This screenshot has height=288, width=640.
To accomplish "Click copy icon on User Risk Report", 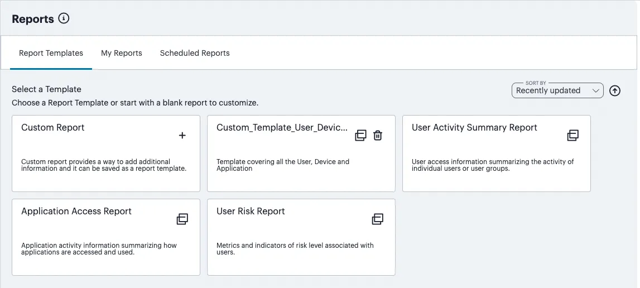I will coord(378,219).
